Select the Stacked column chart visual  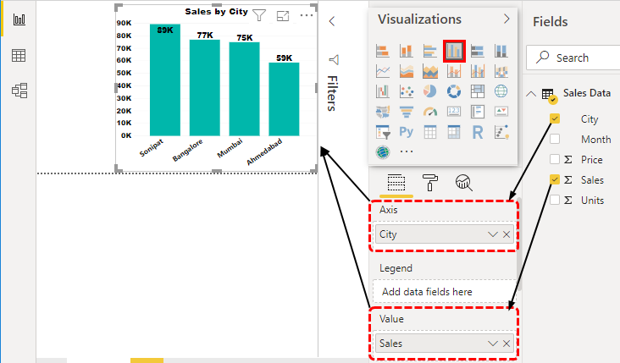(x=406, y=51)
